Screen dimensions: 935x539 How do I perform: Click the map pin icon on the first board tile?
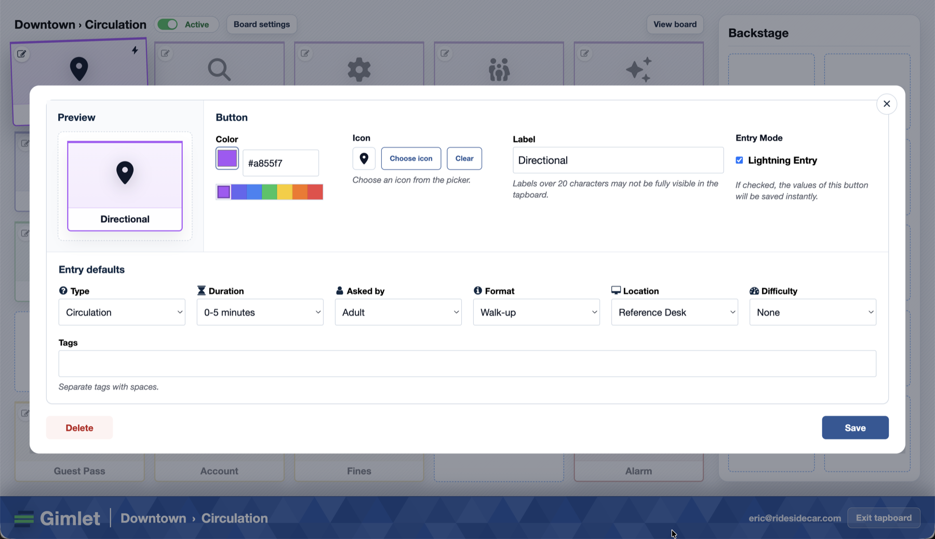(x=79, y=69)
